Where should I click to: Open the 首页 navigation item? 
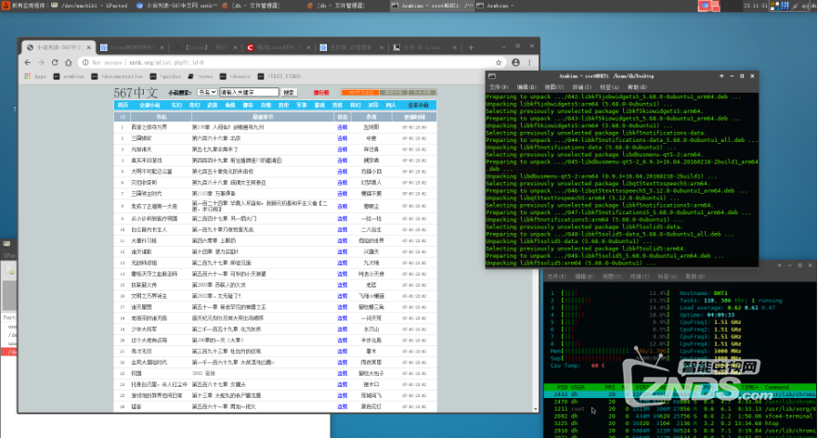123,106
